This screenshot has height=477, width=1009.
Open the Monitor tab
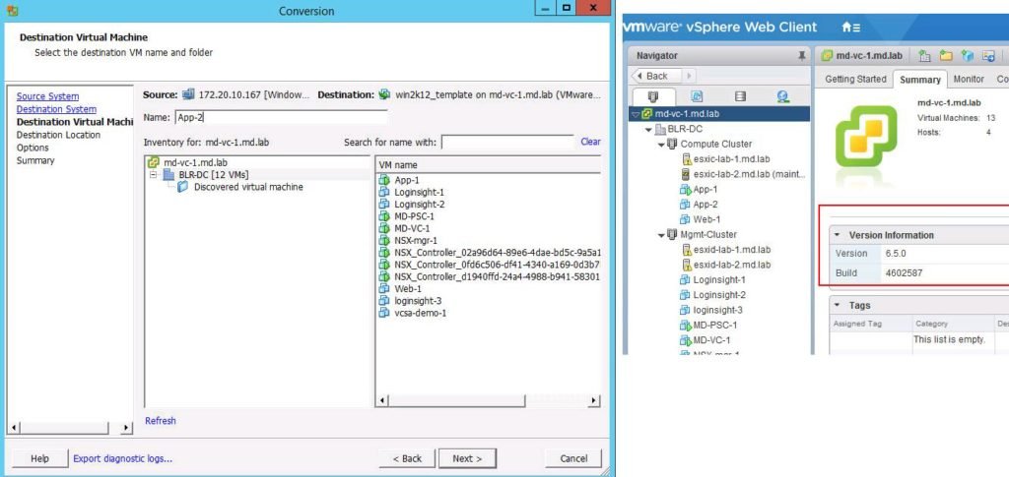pos(968,79)
